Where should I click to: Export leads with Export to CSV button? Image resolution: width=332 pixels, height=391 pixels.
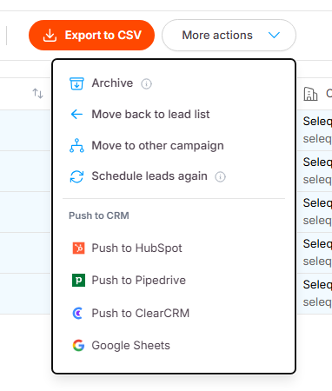coord(91,36)
